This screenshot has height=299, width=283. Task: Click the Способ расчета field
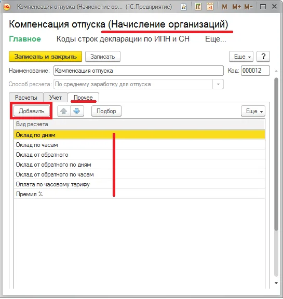pos(133,84)
